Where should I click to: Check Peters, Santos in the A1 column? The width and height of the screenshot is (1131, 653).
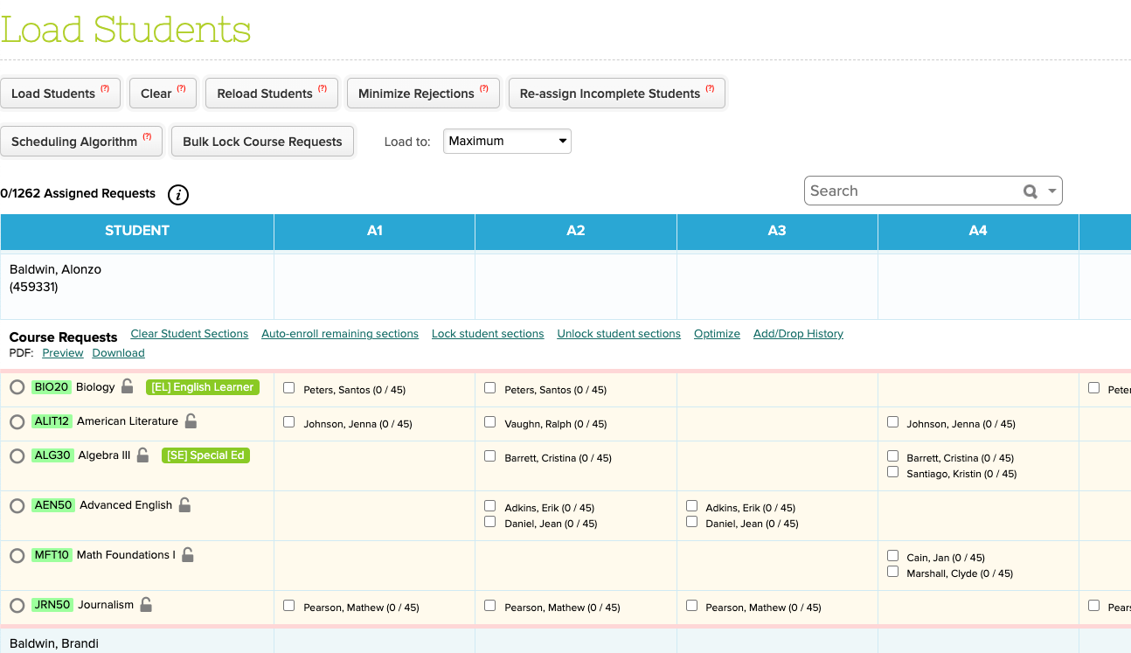(x=289, y=388)
